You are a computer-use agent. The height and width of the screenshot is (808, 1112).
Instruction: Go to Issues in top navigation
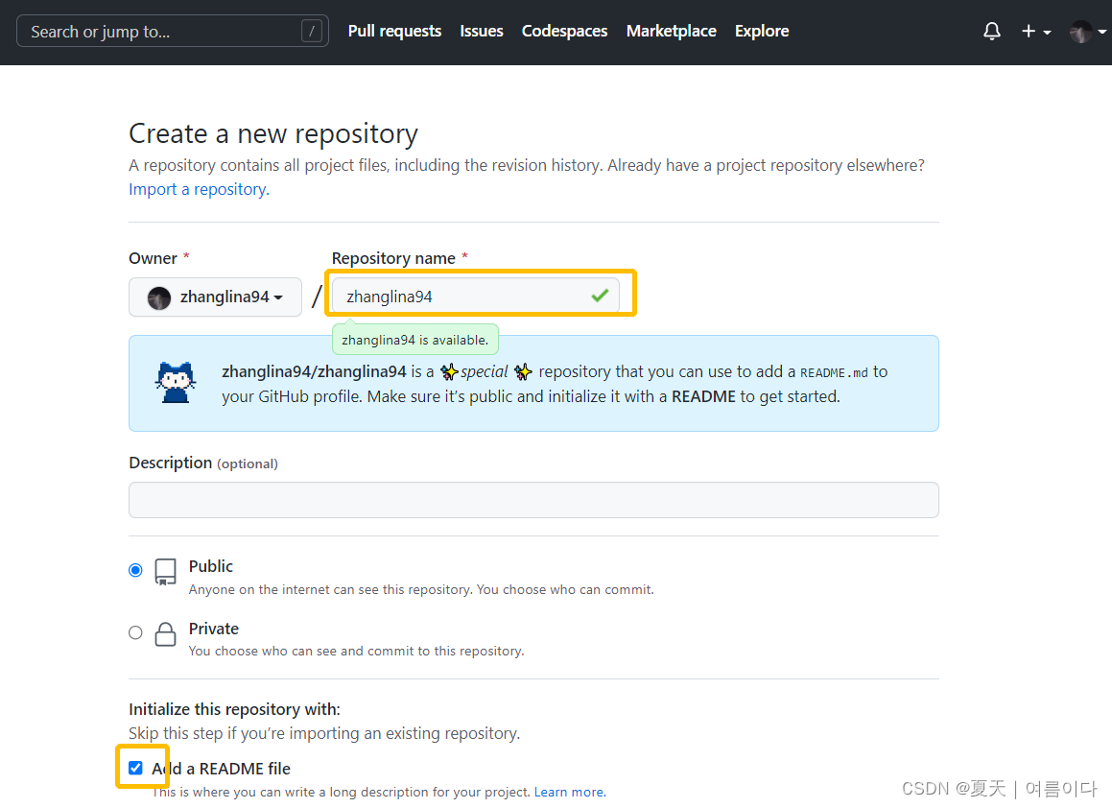coord(481,32)
